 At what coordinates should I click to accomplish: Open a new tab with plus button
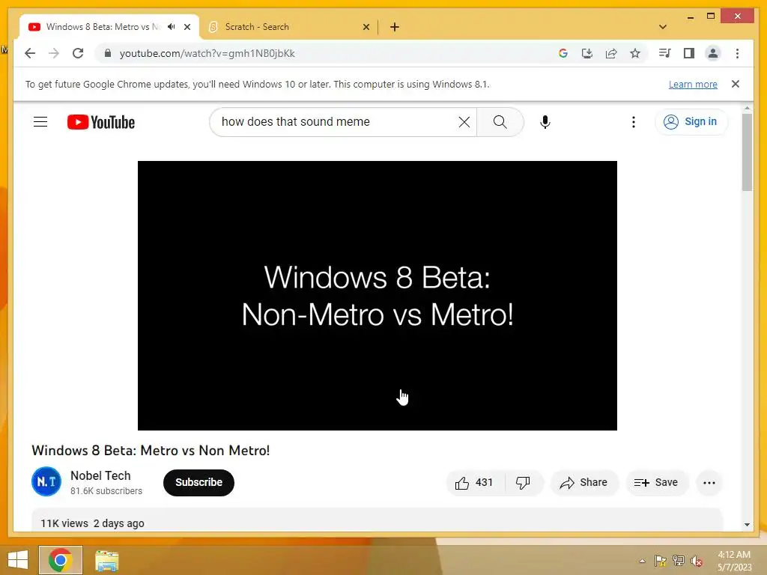(x=395, y=27)
